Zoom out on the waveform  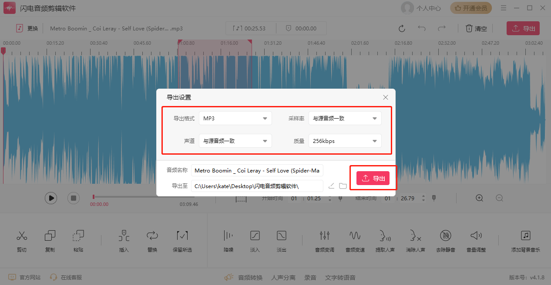pyautogui.click(x=500, y=198)
